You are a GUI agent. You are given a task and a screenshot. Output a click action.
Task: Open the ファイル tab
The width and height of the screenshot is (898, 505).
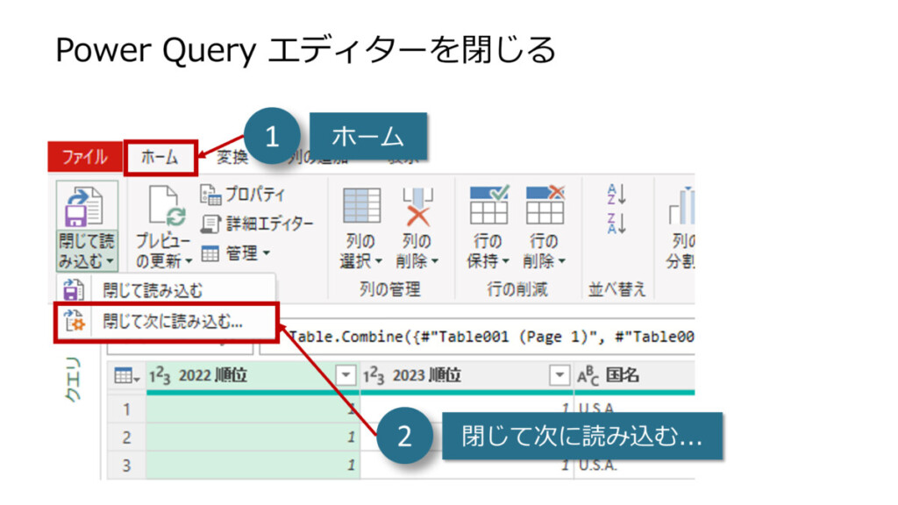coord(84,158)
